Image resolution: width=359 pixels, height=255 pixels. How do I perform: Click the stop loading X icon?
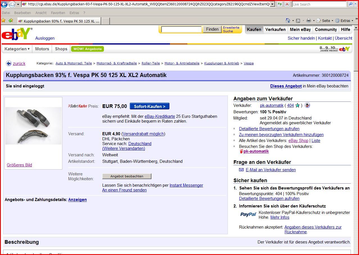coord(287,4)
